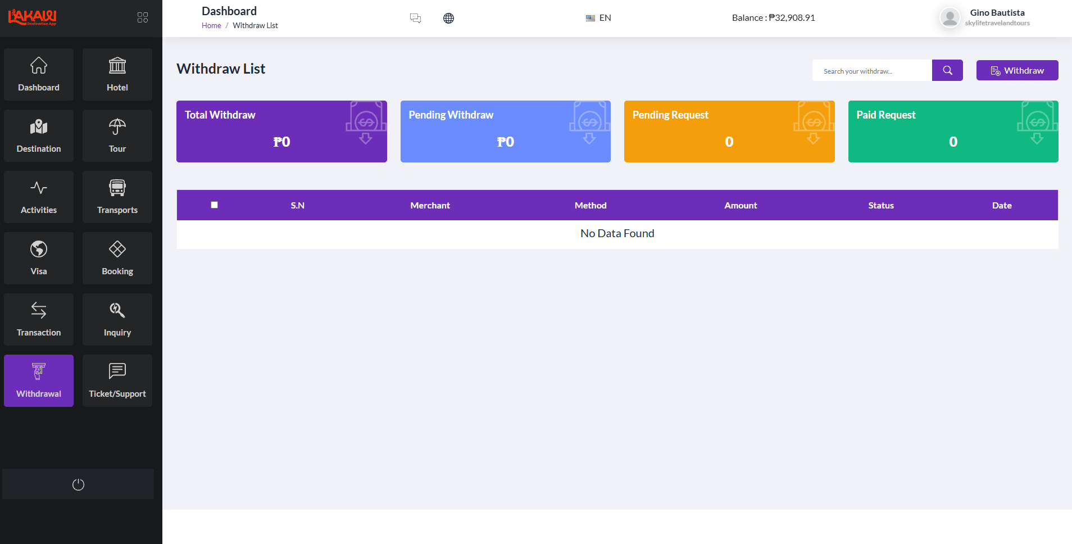Open the Tour sidebar tile
This screenshot has width=1072, height=544.
pos(117,135)
